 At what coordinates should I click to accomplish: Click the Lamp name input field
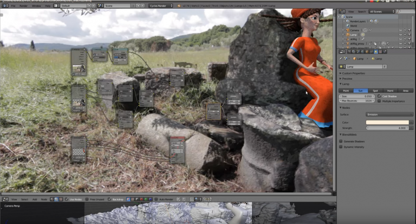pyautogui.click(x=366, y=66)
